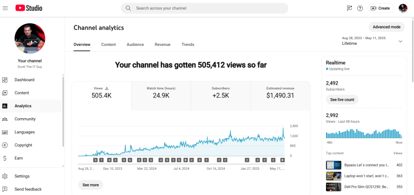Open the hamburger navigation menu
The image size is (414, 195).
pos(5,8)
